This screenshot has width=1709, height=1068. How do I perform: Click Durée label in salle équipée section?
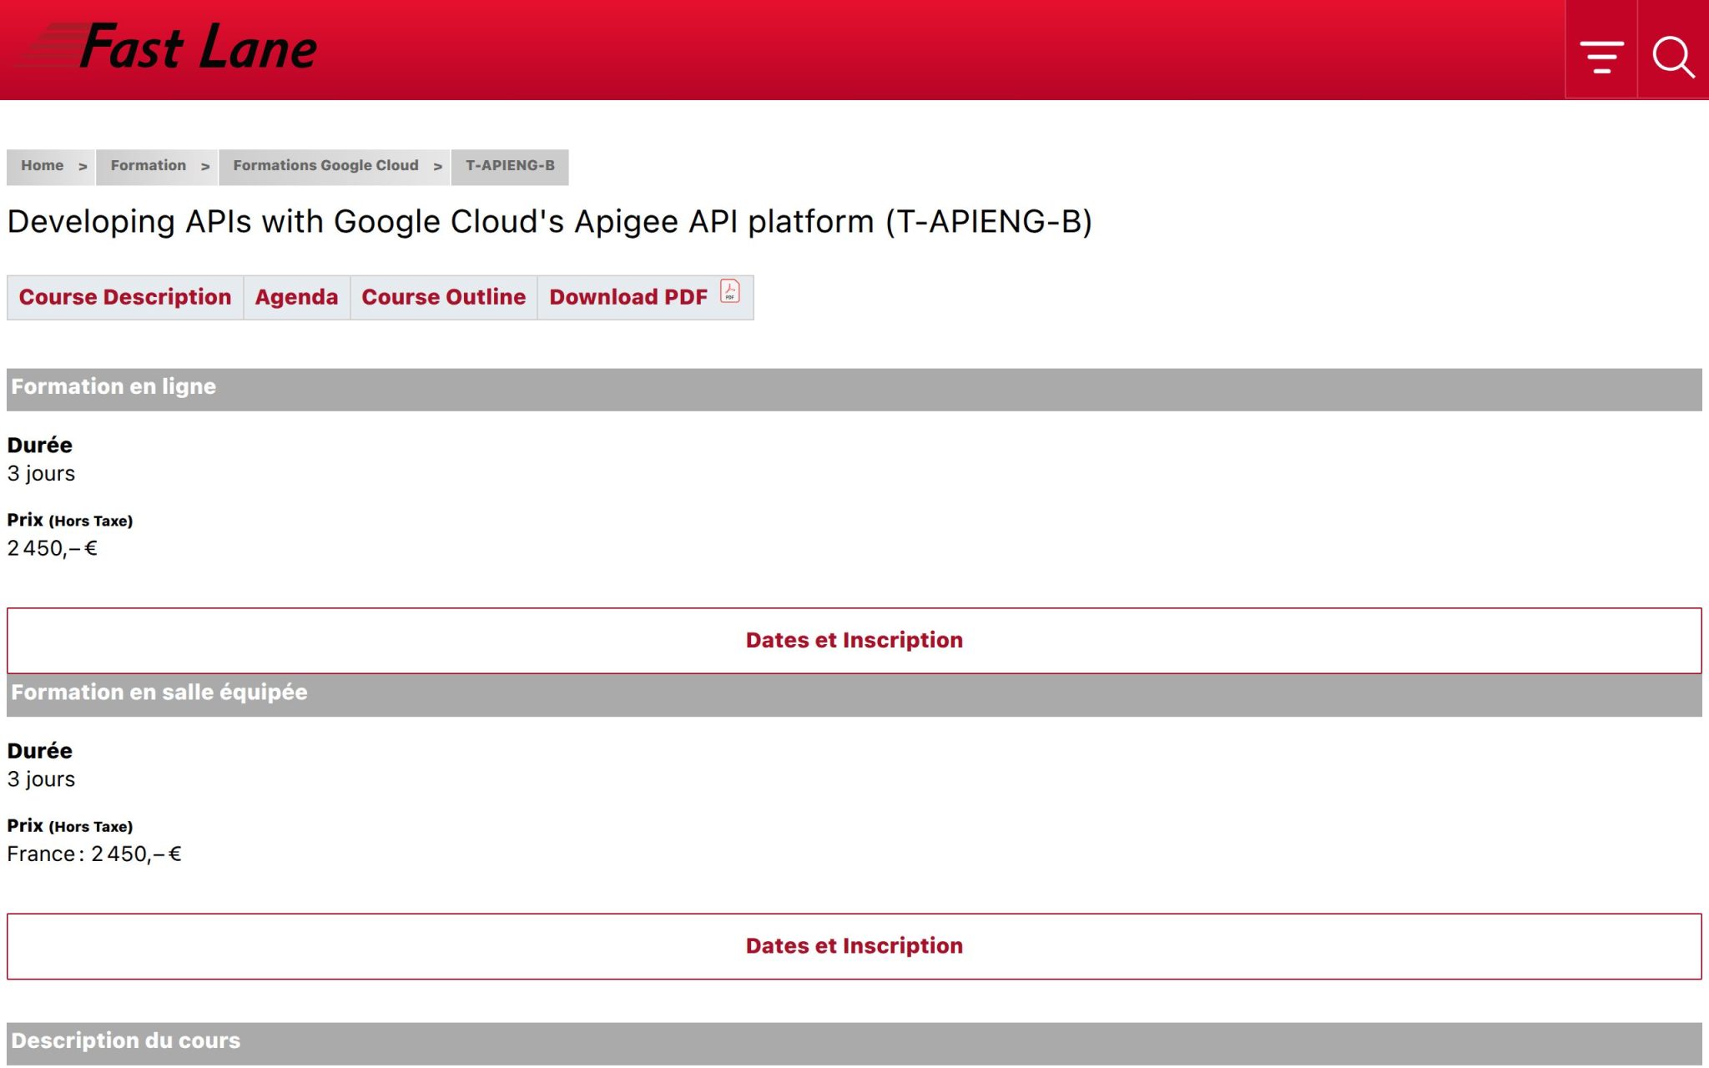(x=39, y=750)
